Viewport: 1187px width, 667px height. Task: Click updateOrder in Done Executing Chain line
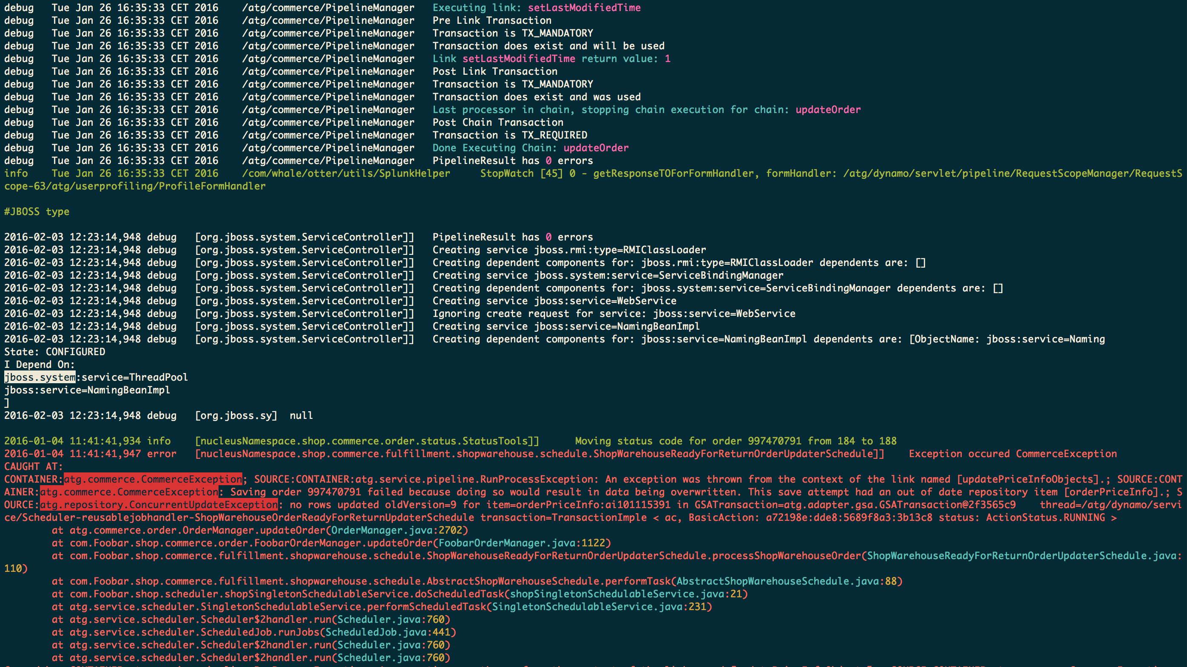(596, 148)
